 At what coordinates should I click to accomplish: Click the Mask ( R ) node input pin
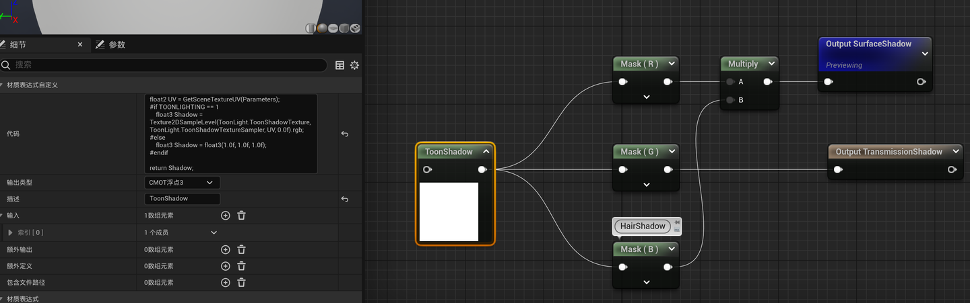click(x=623, y=82)
